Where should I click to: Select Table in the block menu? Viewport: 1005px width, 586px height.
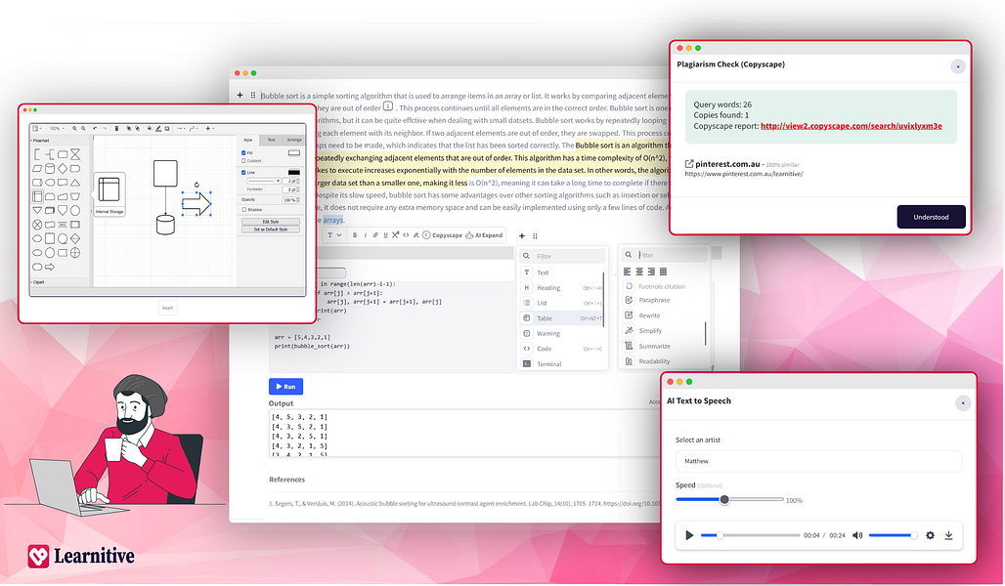click(561, 318)
